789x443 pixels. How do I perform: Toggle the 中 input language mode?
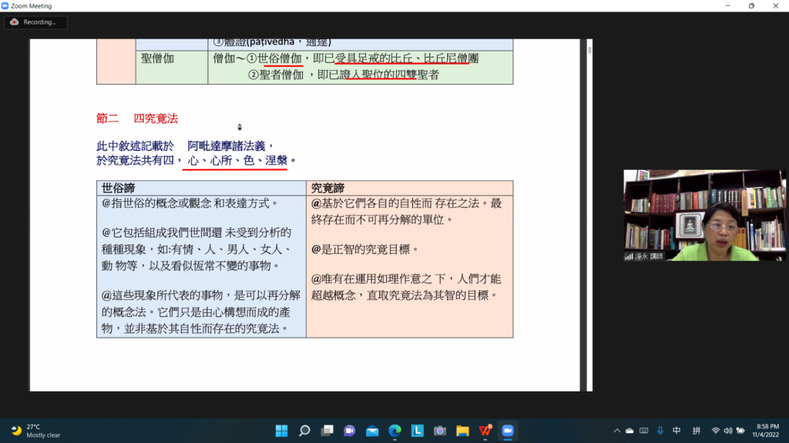(677, 431)
